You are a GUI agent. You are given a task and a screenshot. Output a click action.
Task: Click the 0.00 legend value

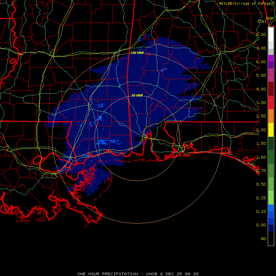click(x=261, y=225)
